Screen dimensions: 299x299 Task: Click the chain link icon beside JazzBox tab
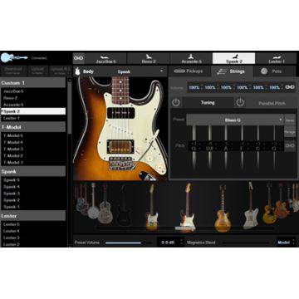click(x=78, y=58)
